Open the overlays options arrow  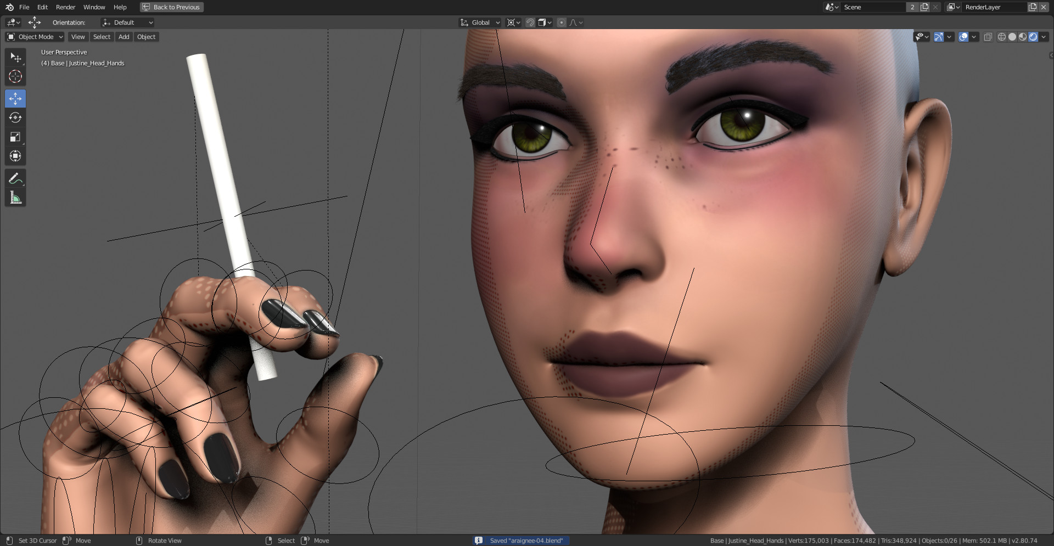(974, 37)
